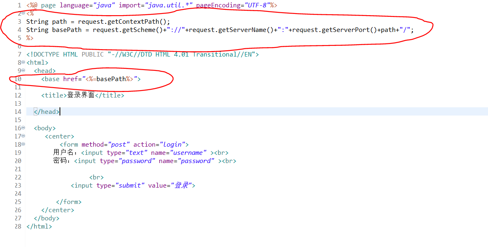This screenshot has width=488, height=247.
Task: Click the closing </html> tag
Action: [x=39, y=227]
